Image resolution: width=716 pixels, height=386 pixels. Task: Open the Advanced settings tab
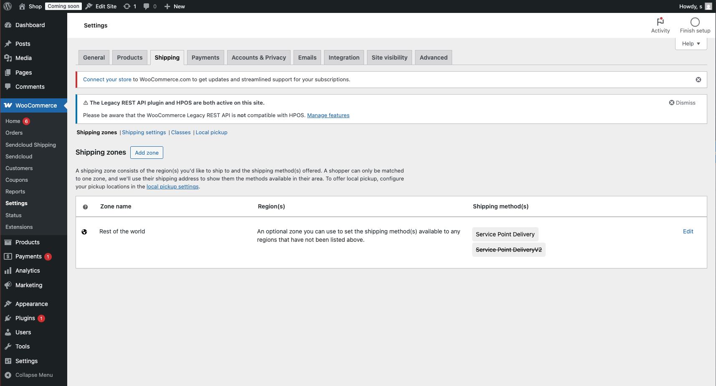[x=434, y=58]
